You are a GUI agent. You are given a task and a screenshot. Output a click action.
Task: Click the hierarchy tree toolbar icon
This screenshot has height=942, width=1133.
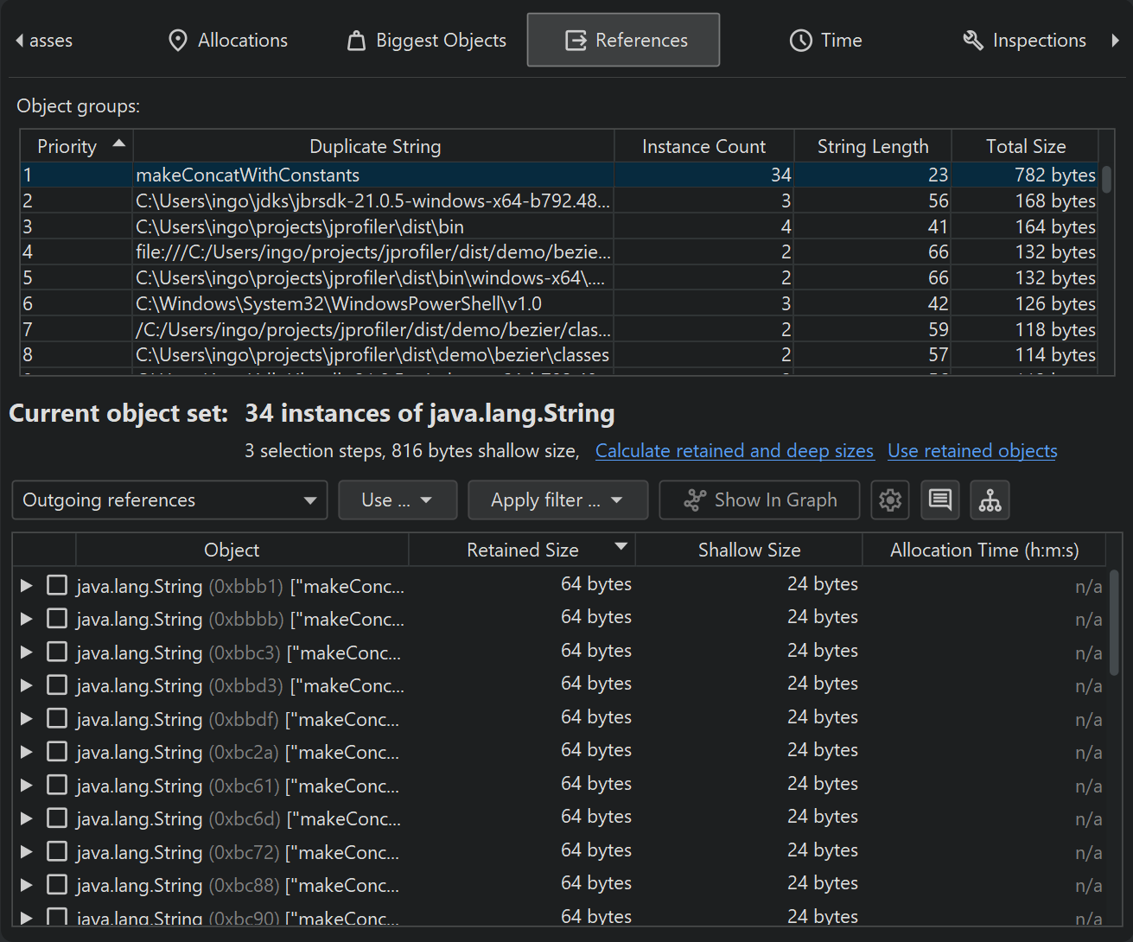990,500
